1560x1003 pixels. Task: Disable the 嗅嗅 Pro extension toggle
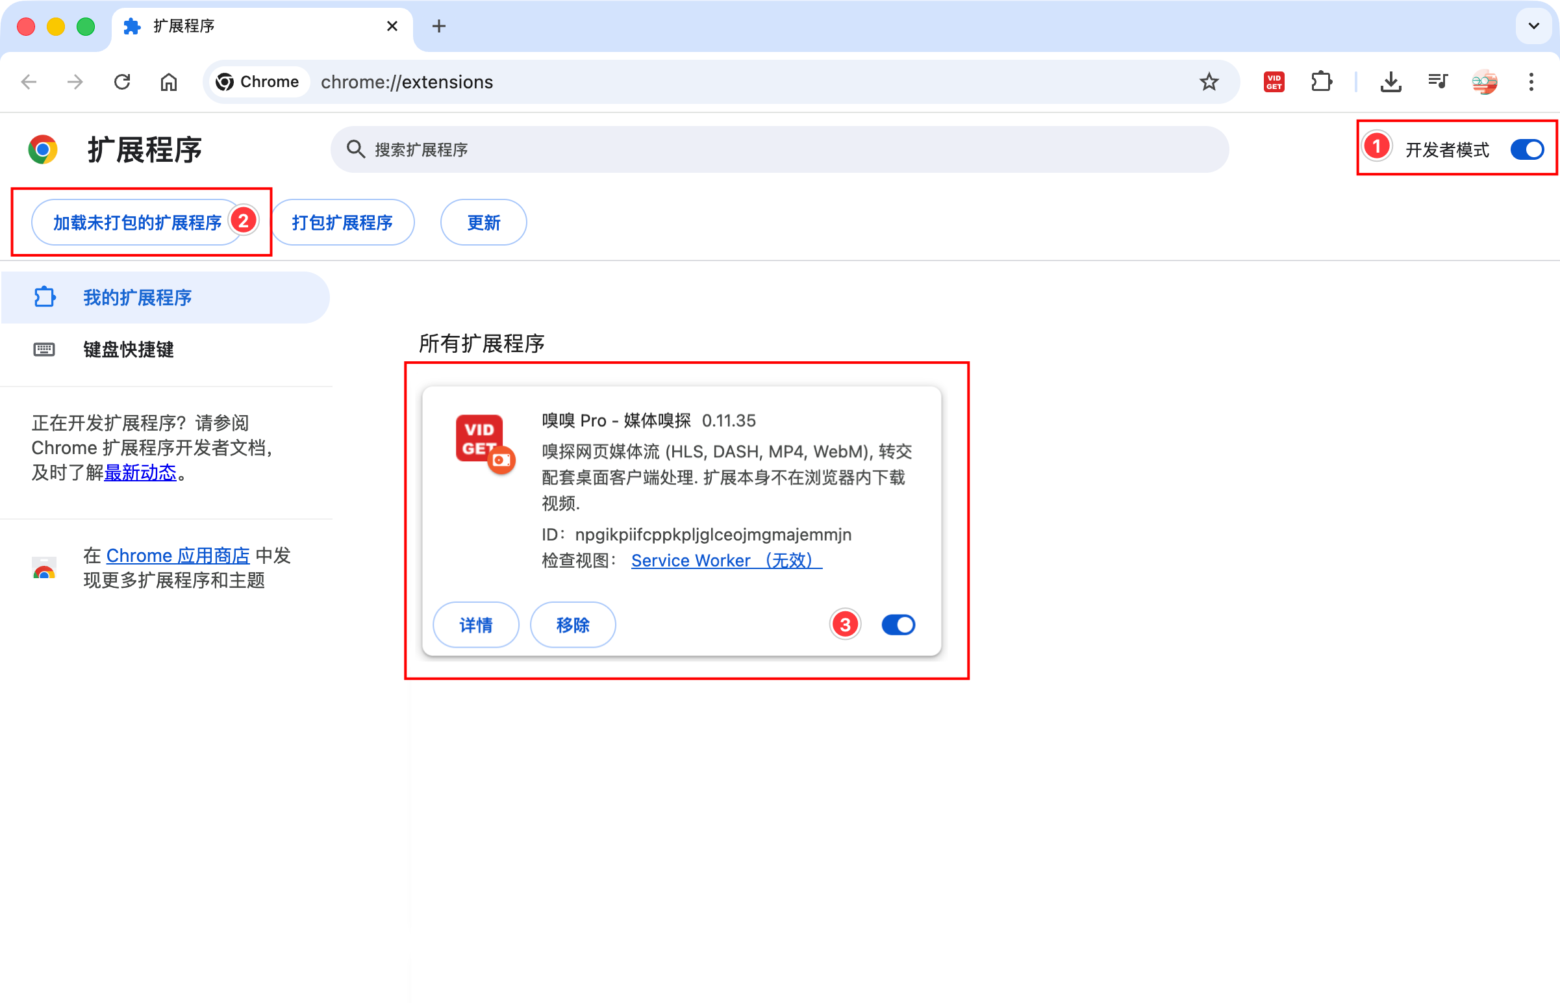tap(898, 625)
